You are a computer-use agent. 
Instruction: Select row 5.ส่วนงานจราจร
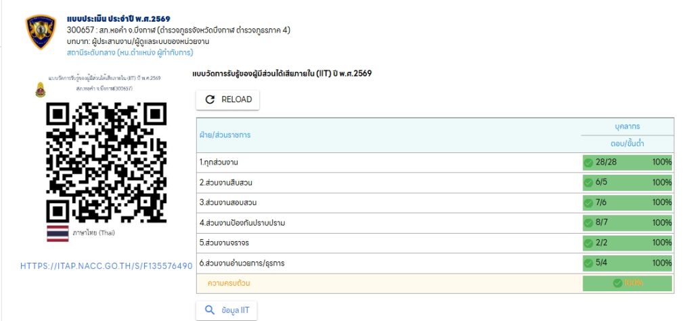pos(435,243)
